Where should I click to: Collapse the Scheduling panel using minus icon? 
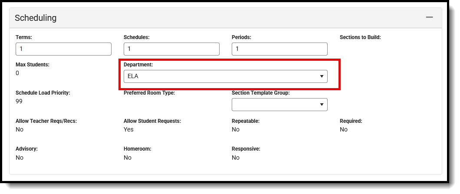coord(429,17)
